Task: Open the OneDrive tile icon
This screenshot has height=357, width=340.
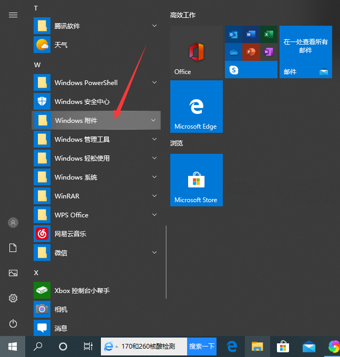Action: (x=233, y=52)
